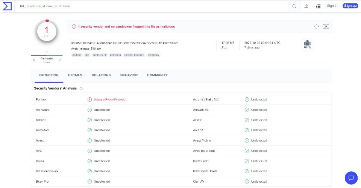Click the green check icon for Arcabit
This screenshot has height=188, width=361.
247,130
